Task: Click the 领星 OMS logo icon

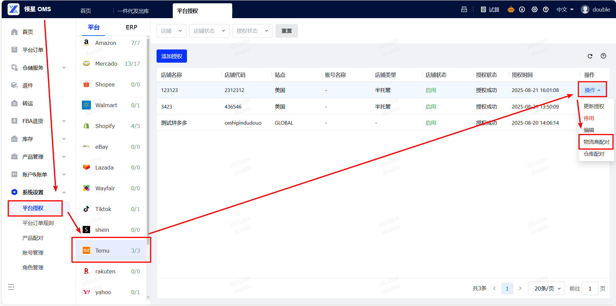Action: point(14,9)
